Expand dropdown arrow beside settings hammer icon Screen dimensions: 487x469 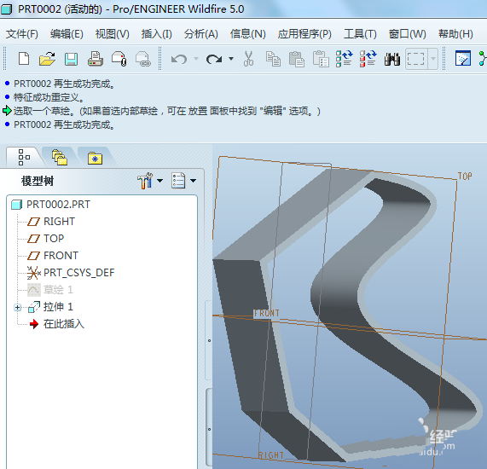coord(160,181)
